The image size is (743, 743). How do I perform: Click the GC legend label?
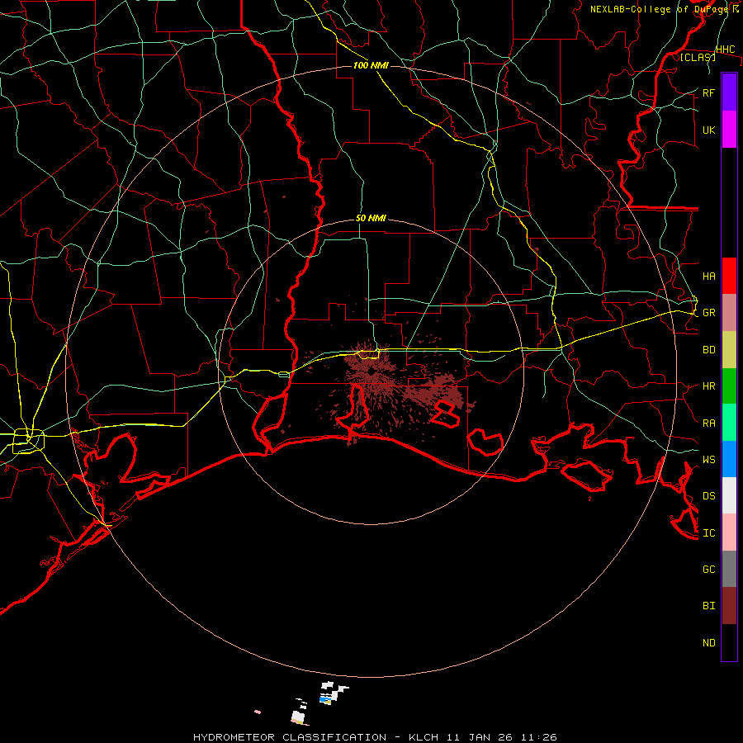[708, 569]
